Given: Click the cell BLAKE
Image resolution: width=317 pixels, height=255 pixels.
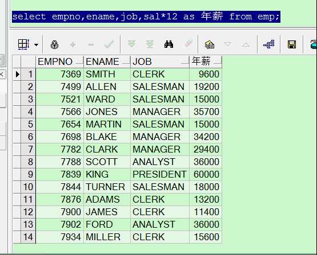Looking at the screenshot, I should point(107,137).
